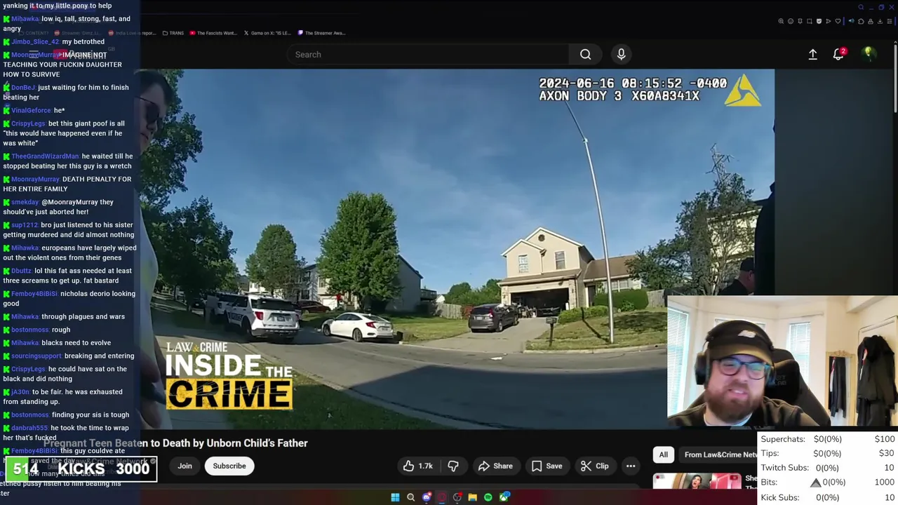The image size is (898, 505).
Task: Click the search icon in the title bar
Action: point(861,7)
